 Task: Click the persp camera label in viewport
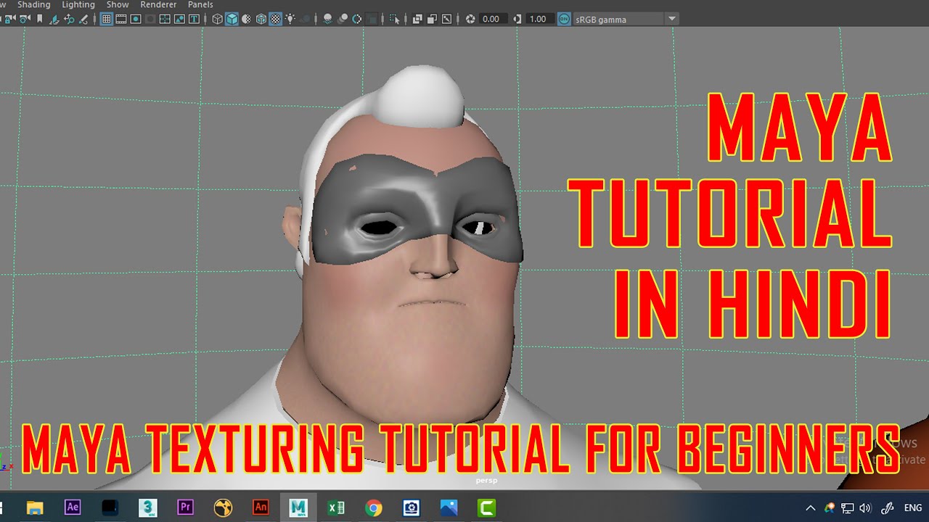pyautogui.click(x=486, y=480)
